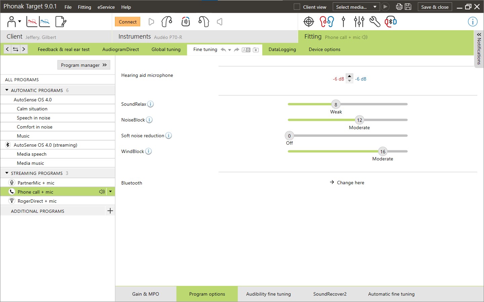This screenshot has width=484, height=302.
Task: Click the snapshot camera icon
Action: tap(256, 50)
